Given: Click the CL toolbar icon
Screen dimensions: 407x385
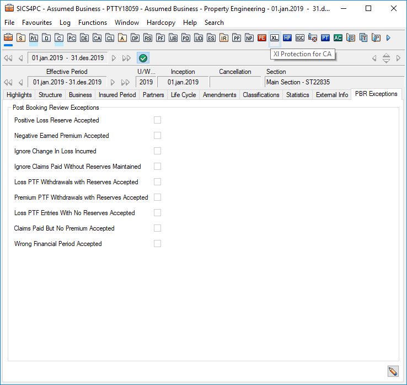Looking at the screenshot, I should click(x=110, y=38).
